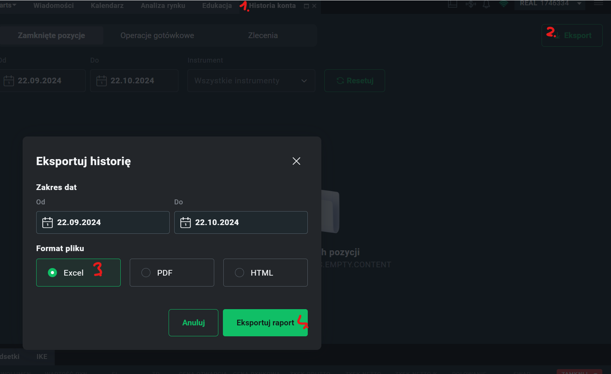
Task: Click the dollar deposit icon in header
Action: coord(470,4)
